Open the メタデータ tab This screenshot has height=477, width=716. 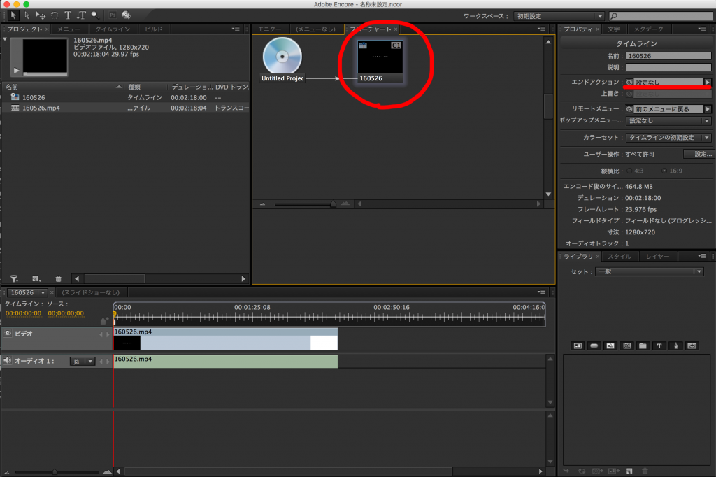[648, 29]
